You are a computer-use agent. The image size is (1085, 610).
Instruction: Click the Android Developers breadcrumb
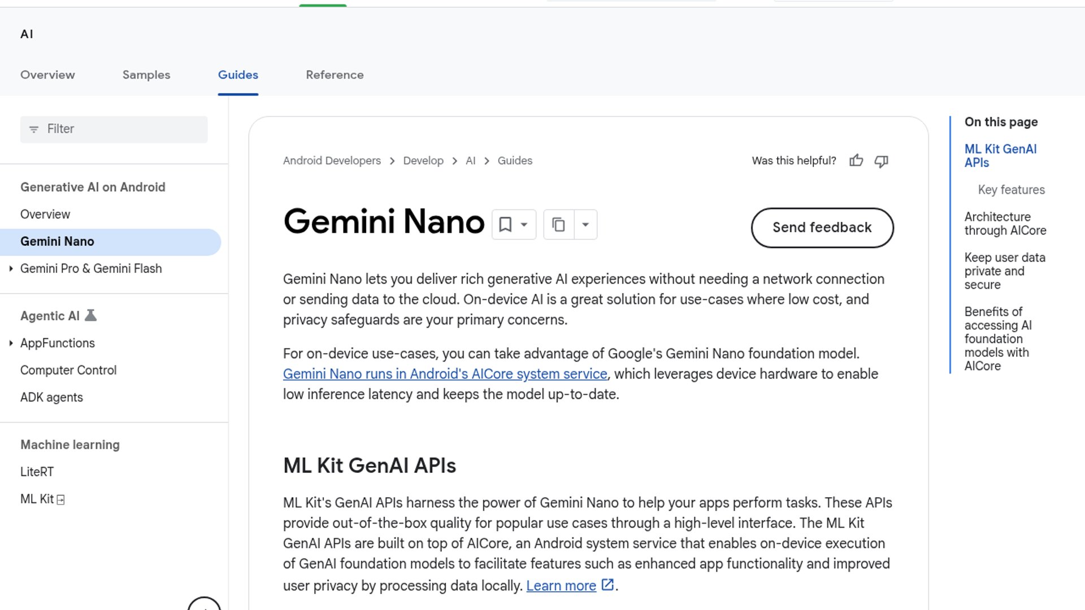(x=332, y=161)
